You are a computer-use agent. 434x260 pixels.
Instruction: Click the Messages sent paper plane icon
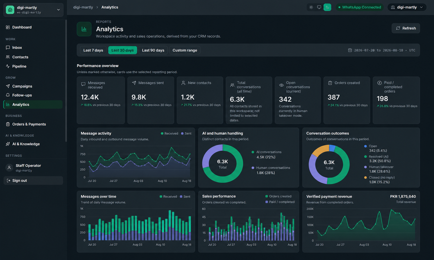pos(134,83)
